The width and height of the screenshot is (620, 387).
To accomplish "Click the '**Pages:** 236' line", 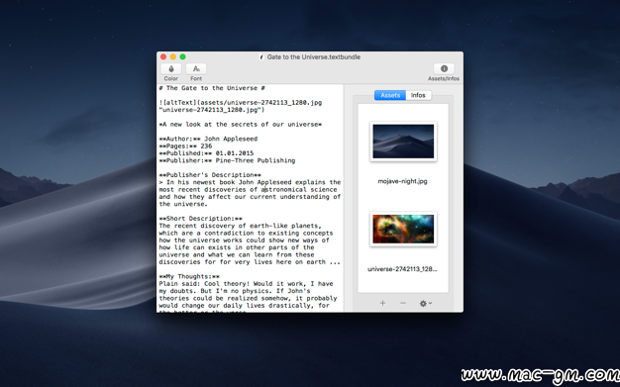I will click(185, 145).
